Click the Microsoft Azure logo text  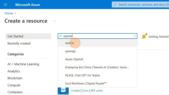click(28, 5)
